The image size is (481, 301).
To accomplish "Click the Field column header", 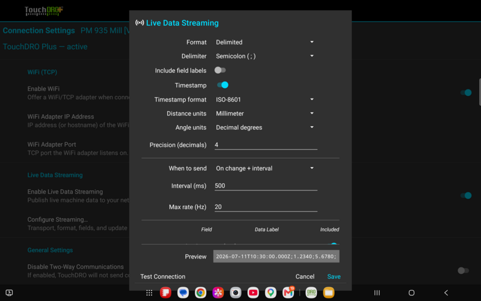I will click(206, 230).
